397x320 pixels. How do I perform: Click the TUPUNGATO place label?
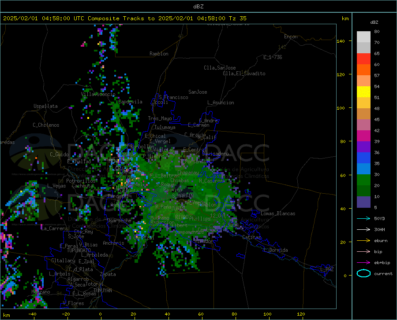[x=79, y=250]
